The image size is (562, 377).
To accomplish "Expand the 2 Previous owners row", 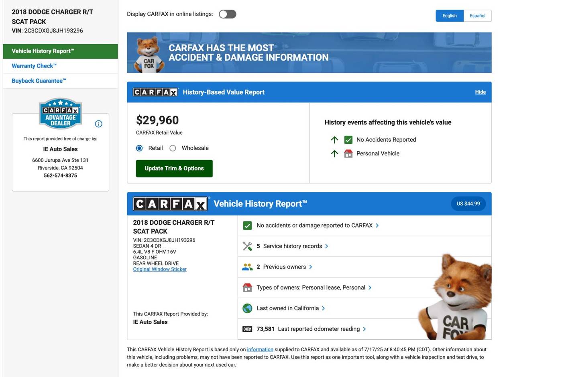I will tap(364, 267).
